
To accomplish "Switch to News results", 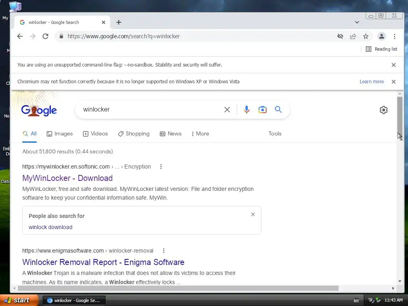I will point(171,134).
